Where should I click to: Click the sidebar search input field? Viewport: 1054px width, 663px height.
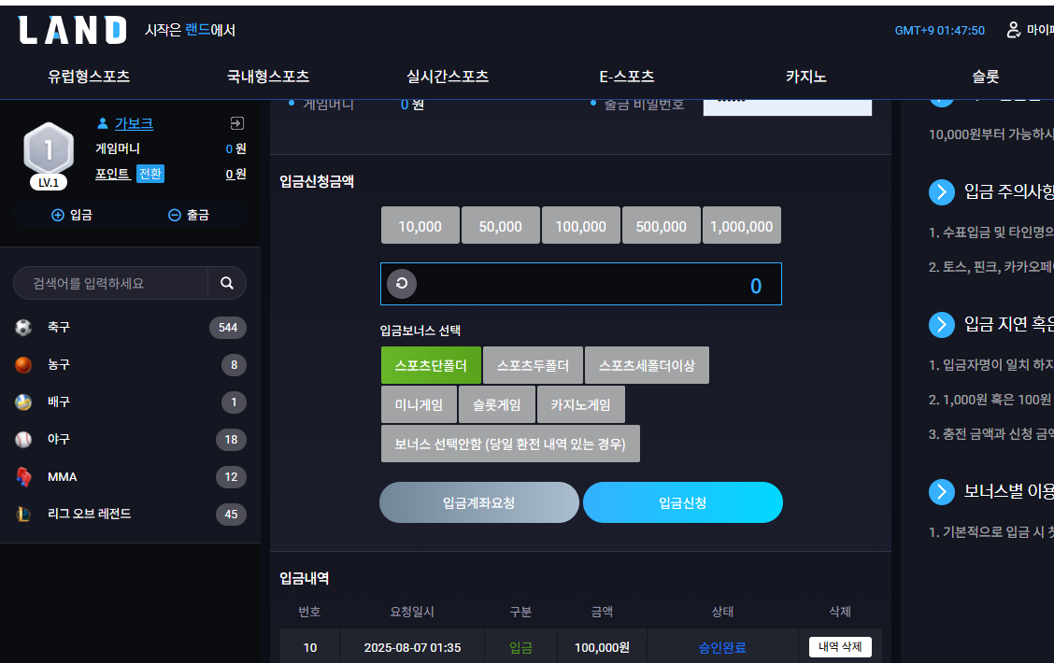tap(111, 283)
